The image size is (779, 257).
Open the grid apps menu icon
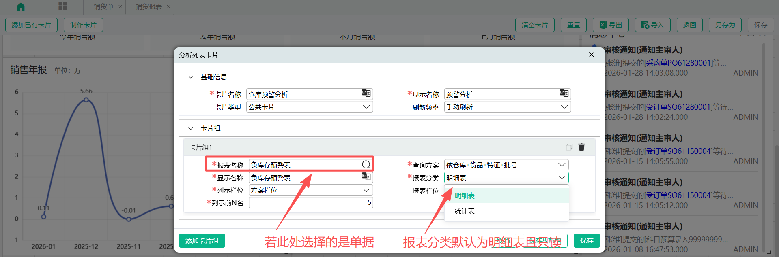pos(62,6)
